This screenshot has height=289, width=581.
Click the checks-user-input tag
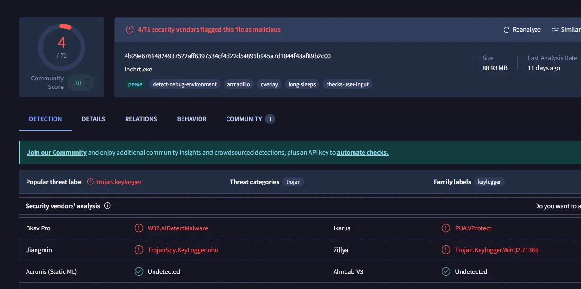347,85
